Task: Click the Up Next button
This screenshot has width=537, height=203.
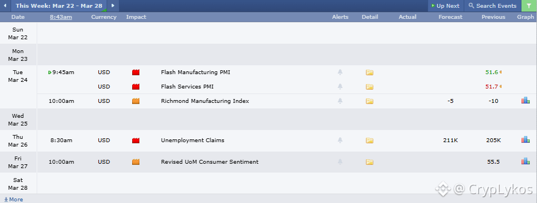Action: [445, 6]
